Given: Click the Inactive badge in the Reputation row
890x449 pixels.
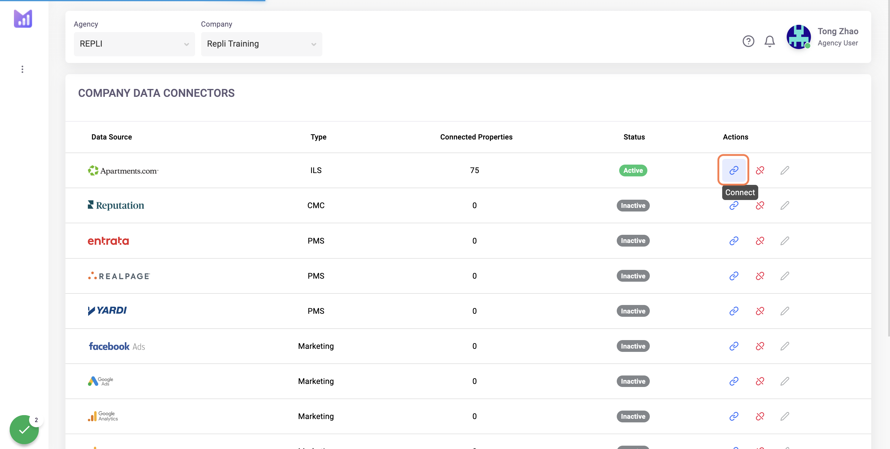Looking at the screenshot, I should tap(633, 206).
